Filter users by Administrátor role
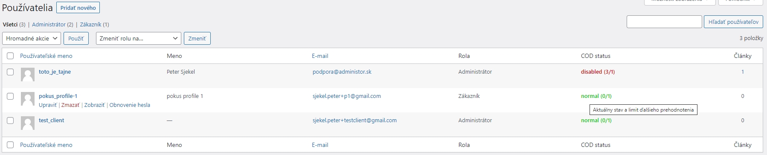This screenshot has width=767, height=155. tap(49, 24)
